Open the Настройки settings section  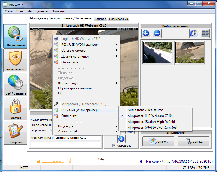pos(15,133)
